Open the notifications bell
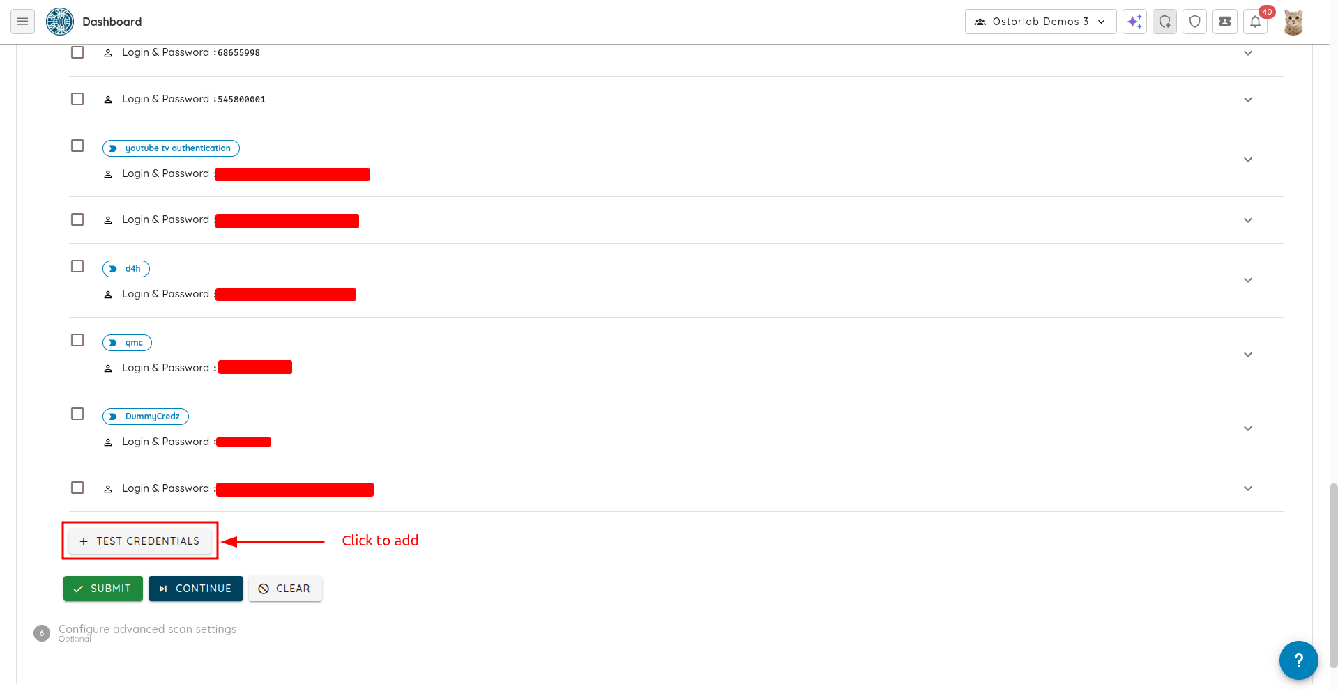The image size is (1338, 691). (1255, 22)
